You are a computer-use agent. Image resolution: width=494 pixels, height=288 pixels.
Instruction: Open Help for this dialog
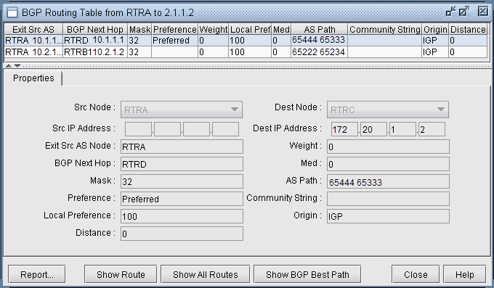pos(465,274)
